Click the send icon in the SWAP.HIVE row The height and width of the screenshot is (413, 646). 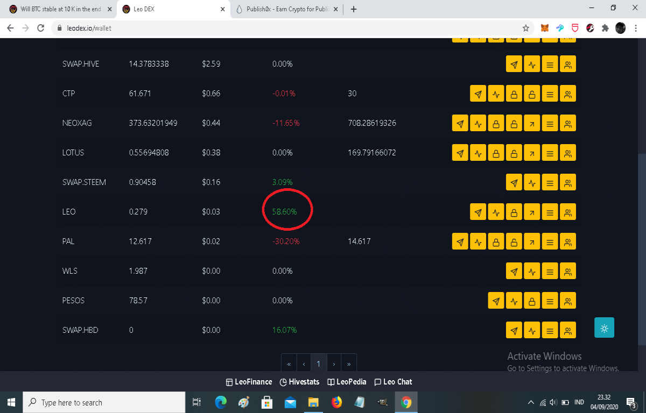pos(514,64)
